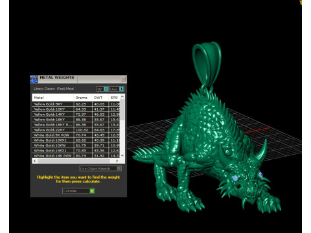Select the Yellow Gold:18KY row
Image resolution: width=311 pixels, height=233 pixels.
click(76, 120)
